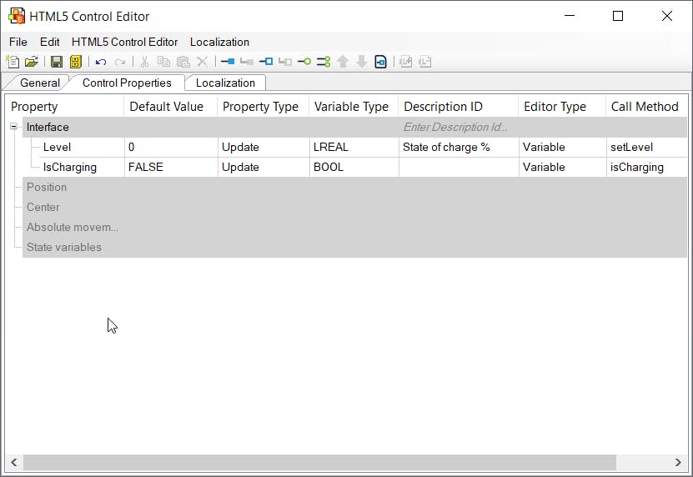Click the Call Method column header
693x477 pixels.
(x=646, y=107)
